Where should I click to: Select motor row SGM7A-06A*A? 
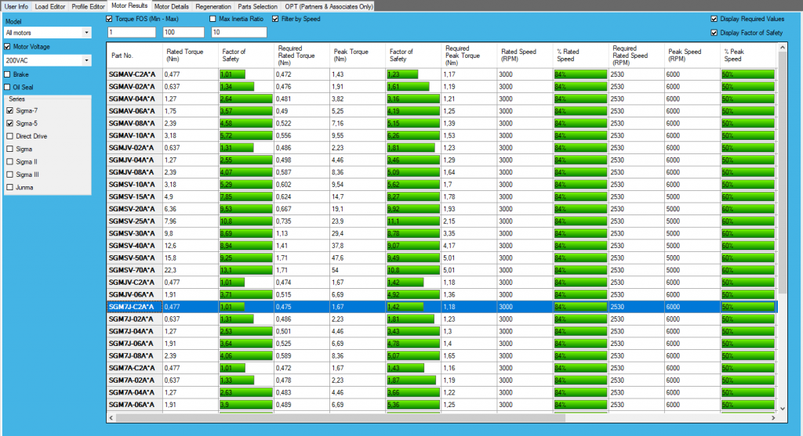(442, 405)
